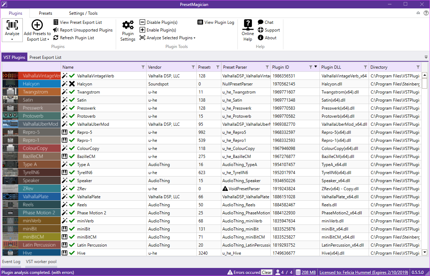Click the wand icon for ValhallaPlate
The width and height of the screenshot is (430, 276).
coord(65,197)
